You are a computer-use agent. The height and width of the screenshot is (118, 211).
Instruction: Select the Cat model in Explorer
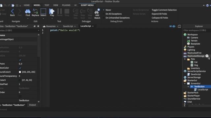point(196,62)
